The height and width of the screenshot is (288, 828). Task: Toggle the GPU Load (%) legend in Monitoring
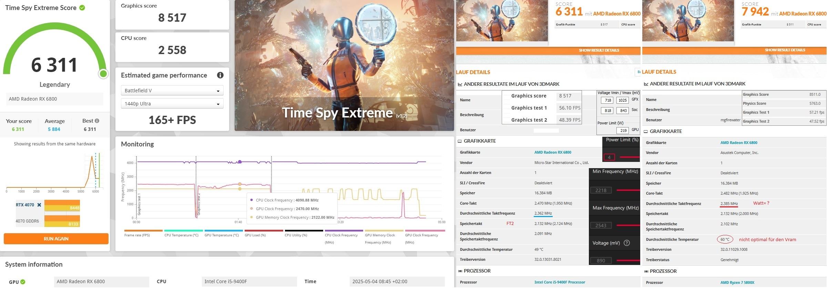[264, 233]
